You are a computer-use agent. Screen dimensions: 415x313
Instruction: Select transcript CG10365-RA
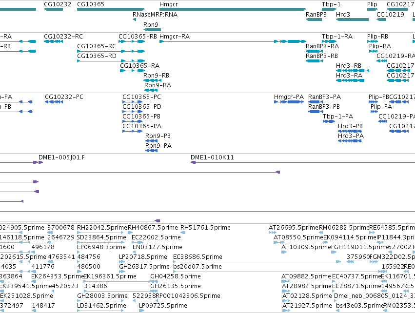point(139,66)
